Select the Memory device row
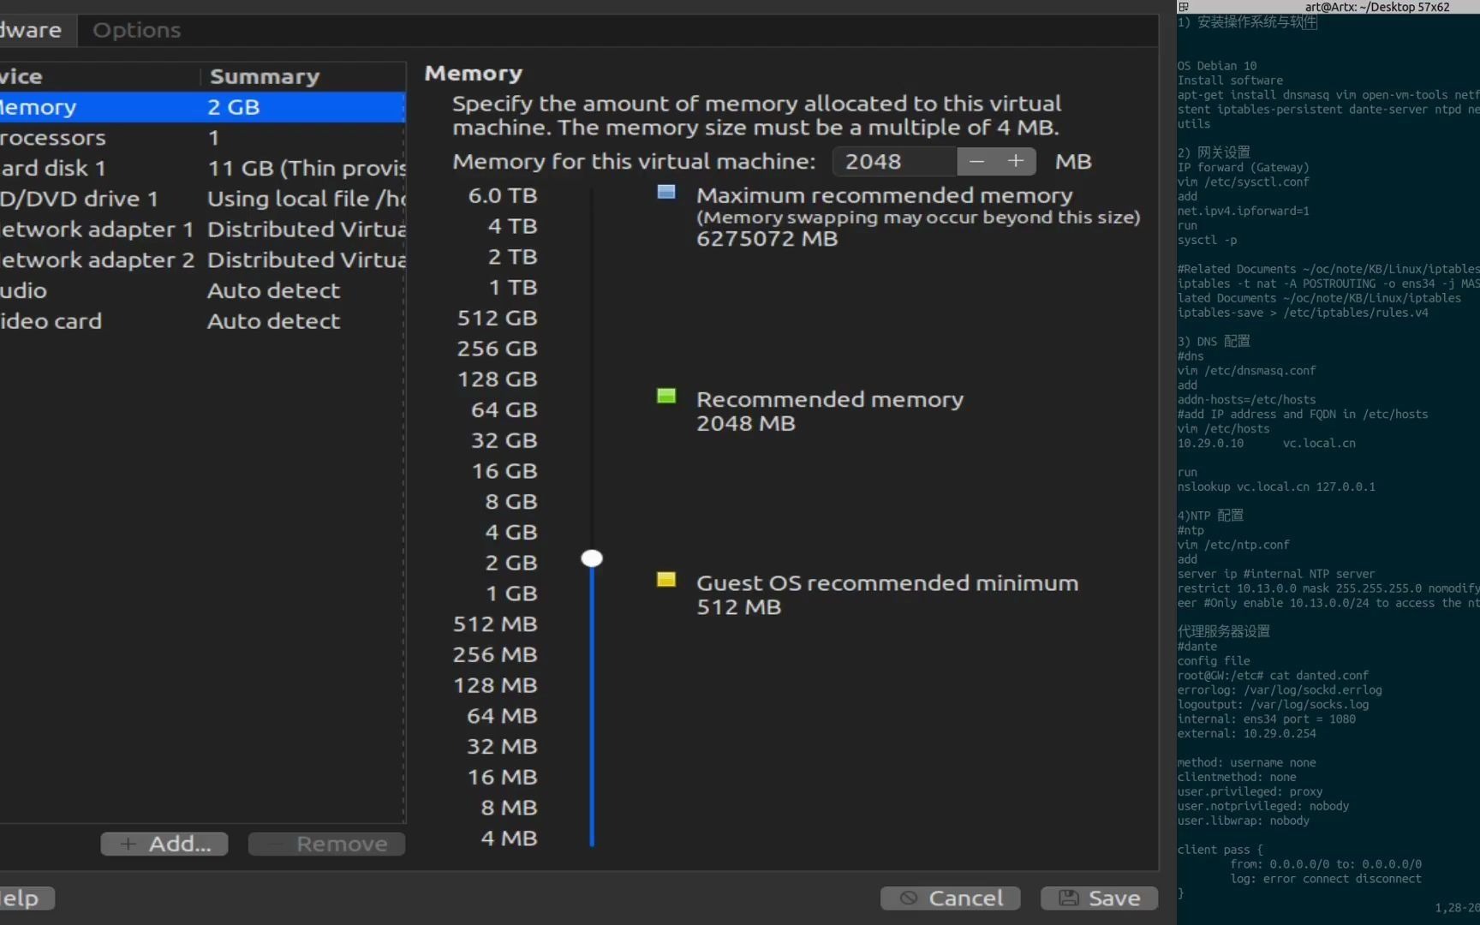The height and width of the screenshot is (925, 1480). pyautogui.click(x=202, y=107)
